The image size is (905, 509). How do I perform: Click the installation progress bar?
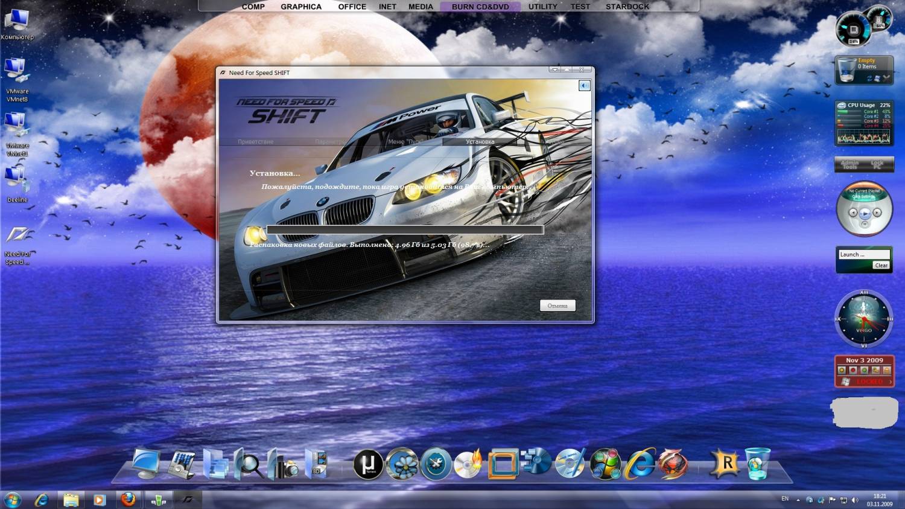pyautogui.click(x=405, y=229)
